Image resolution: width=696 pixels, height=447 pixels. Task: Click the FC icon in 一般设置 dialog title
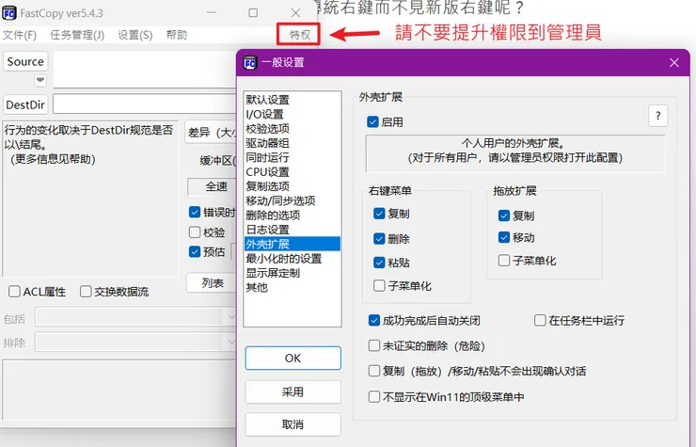point(250,63)
